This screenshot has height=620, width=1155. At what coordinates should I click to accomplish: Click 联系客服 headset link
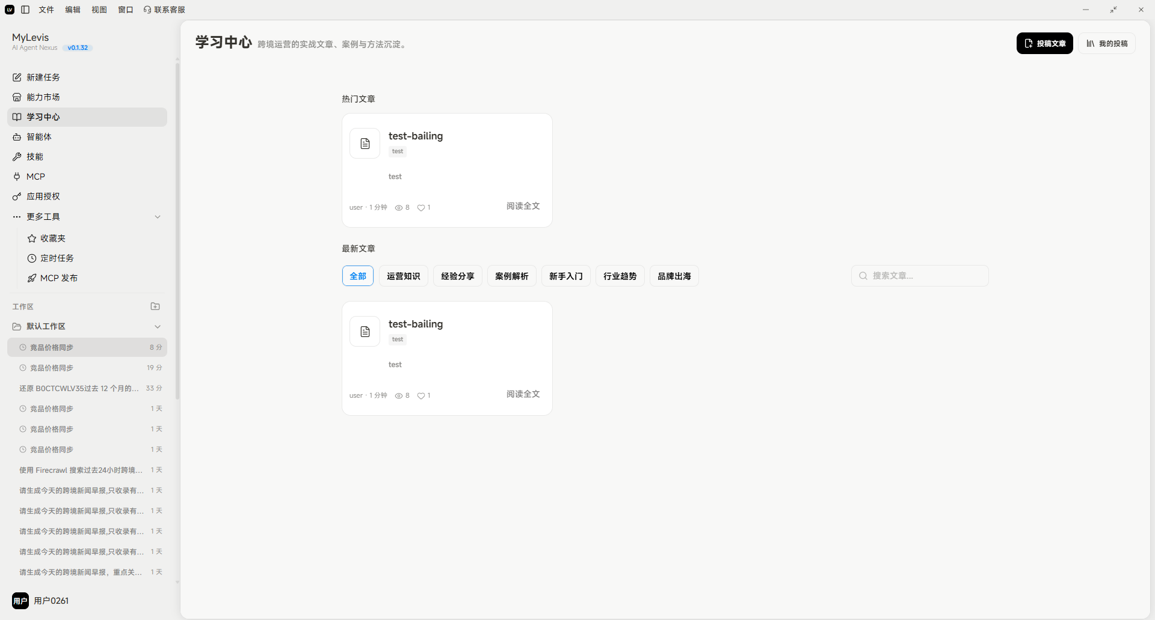point(164,10)
